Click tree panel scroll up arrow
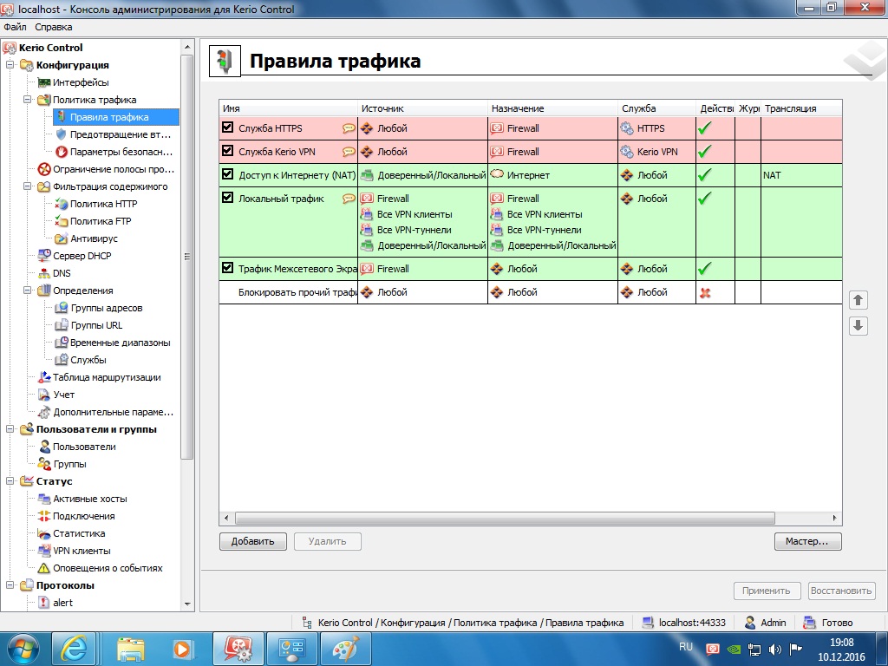This screenshot has width=888, height=666. 187,47
